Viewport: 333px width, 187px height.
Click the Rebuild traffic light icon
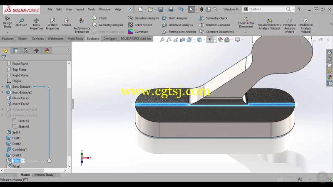(x=201, y=9)
